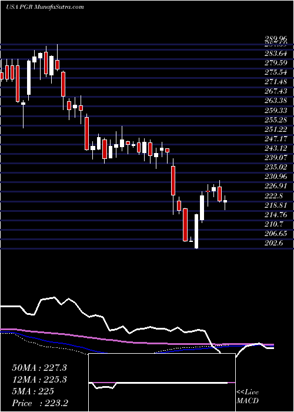
Task: Select the 222.8 price axis label
Action: 273,196
